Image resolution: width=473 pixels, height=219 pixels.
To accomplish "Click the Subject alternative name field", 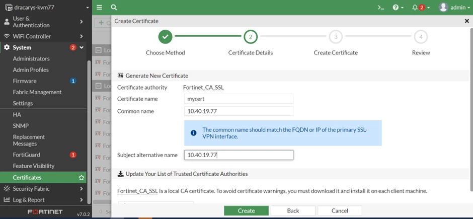I will [239, 155].
